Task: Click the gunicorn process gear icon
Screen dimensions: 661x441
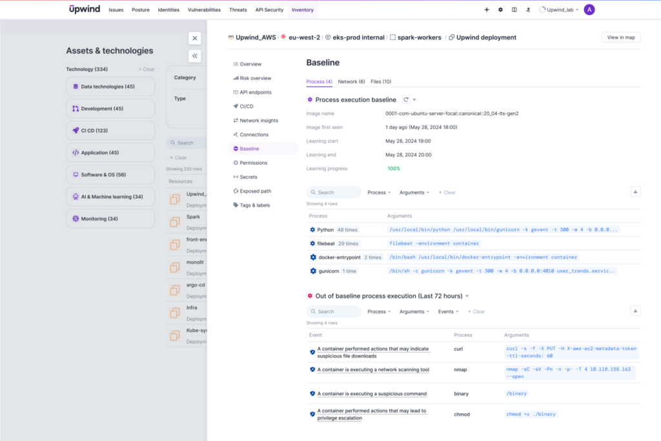Action: pyautogui.click(x=313, y=271)
